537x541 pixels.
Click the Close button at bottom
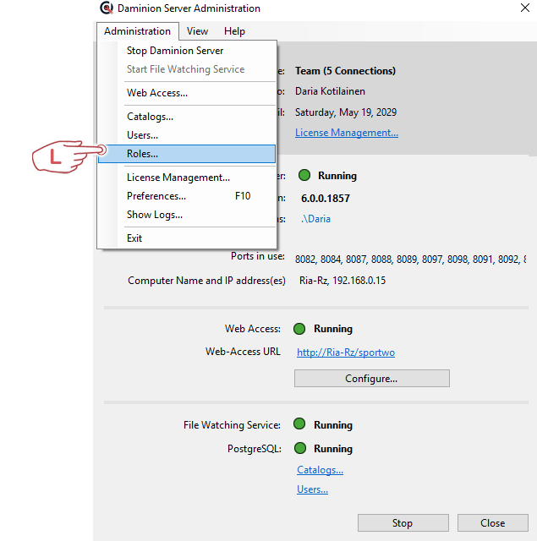coord(493,523)
